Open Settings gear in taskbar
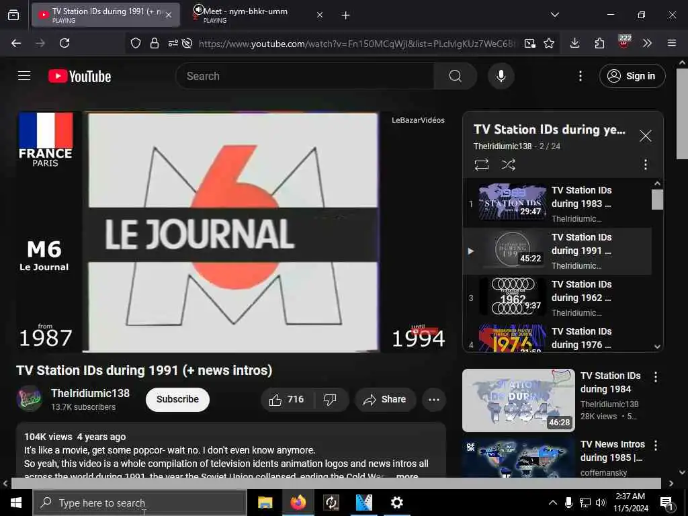 (396, 503)
